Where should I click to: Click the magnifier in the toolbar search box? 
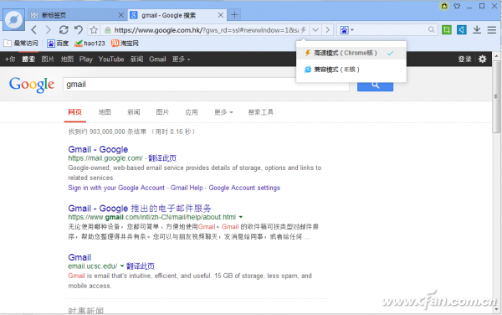[431, 30]
